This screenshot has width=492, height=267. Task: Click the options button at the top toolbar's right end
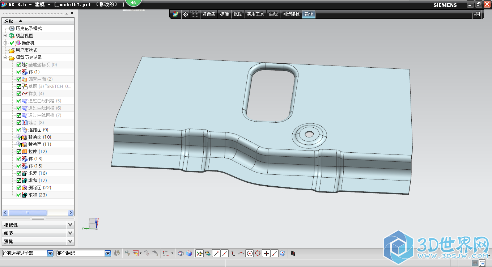point(478,14)
